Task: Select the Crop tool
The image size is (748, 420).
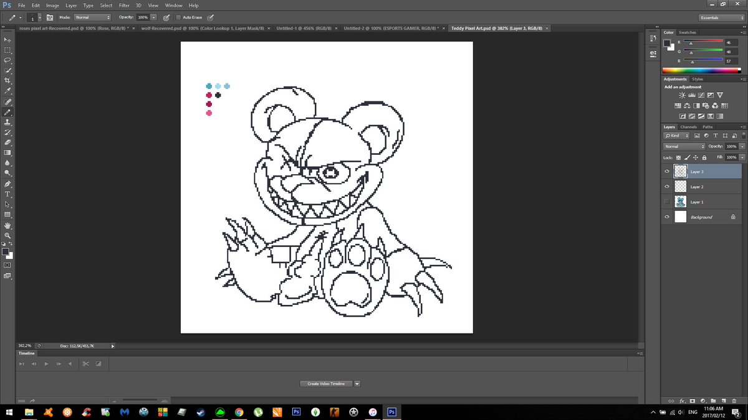Action: click(x=8, y=81)
